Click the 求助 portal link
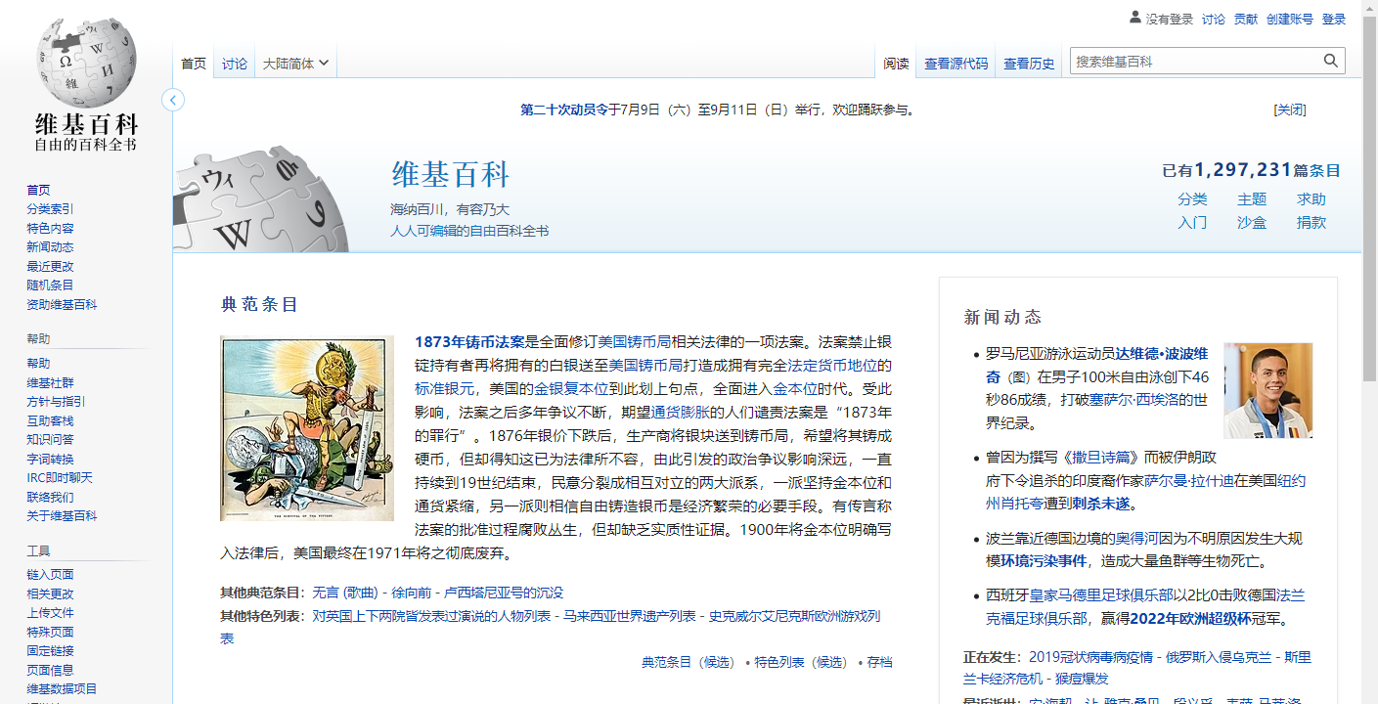1378x704 pixels. tap(1311, 198)
